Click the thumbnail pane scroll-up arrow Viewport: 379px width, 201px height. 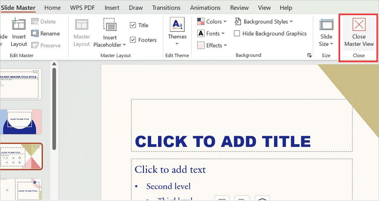pos(54,64)
